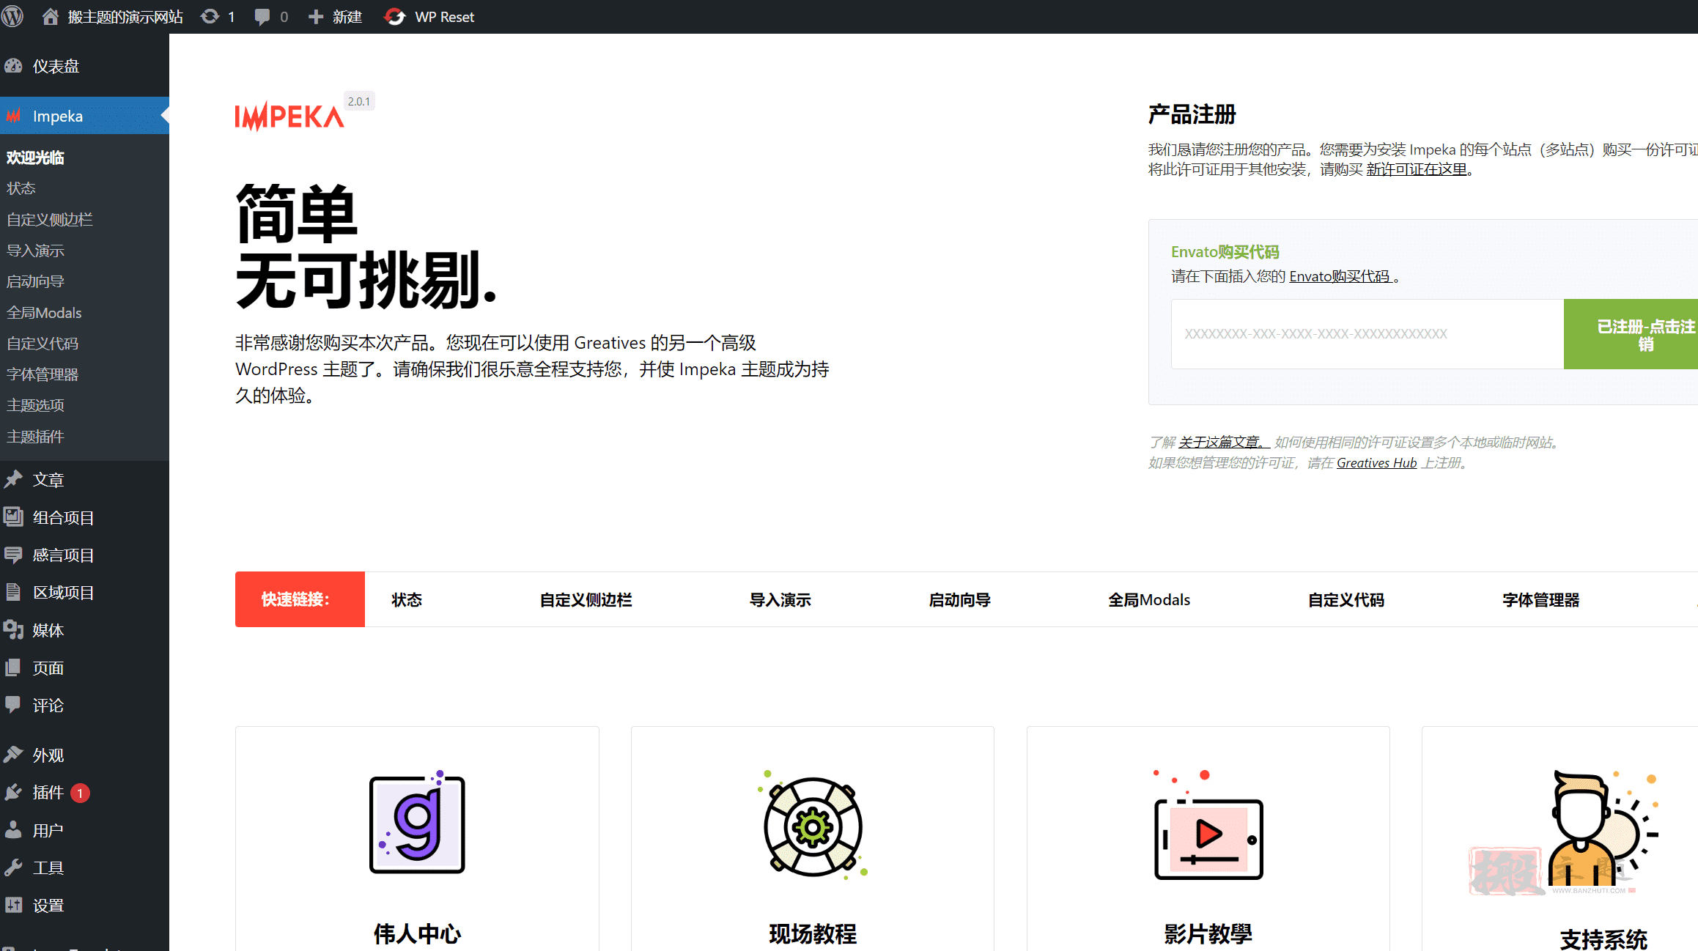Screen dimensions: 1698x951
Task: Click the 外观 paintbrush icon
Action: 13,755
